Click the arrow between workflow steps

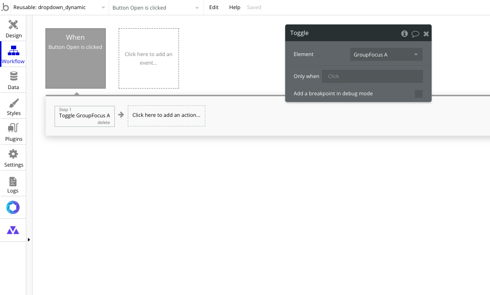(x=121, y=115)
